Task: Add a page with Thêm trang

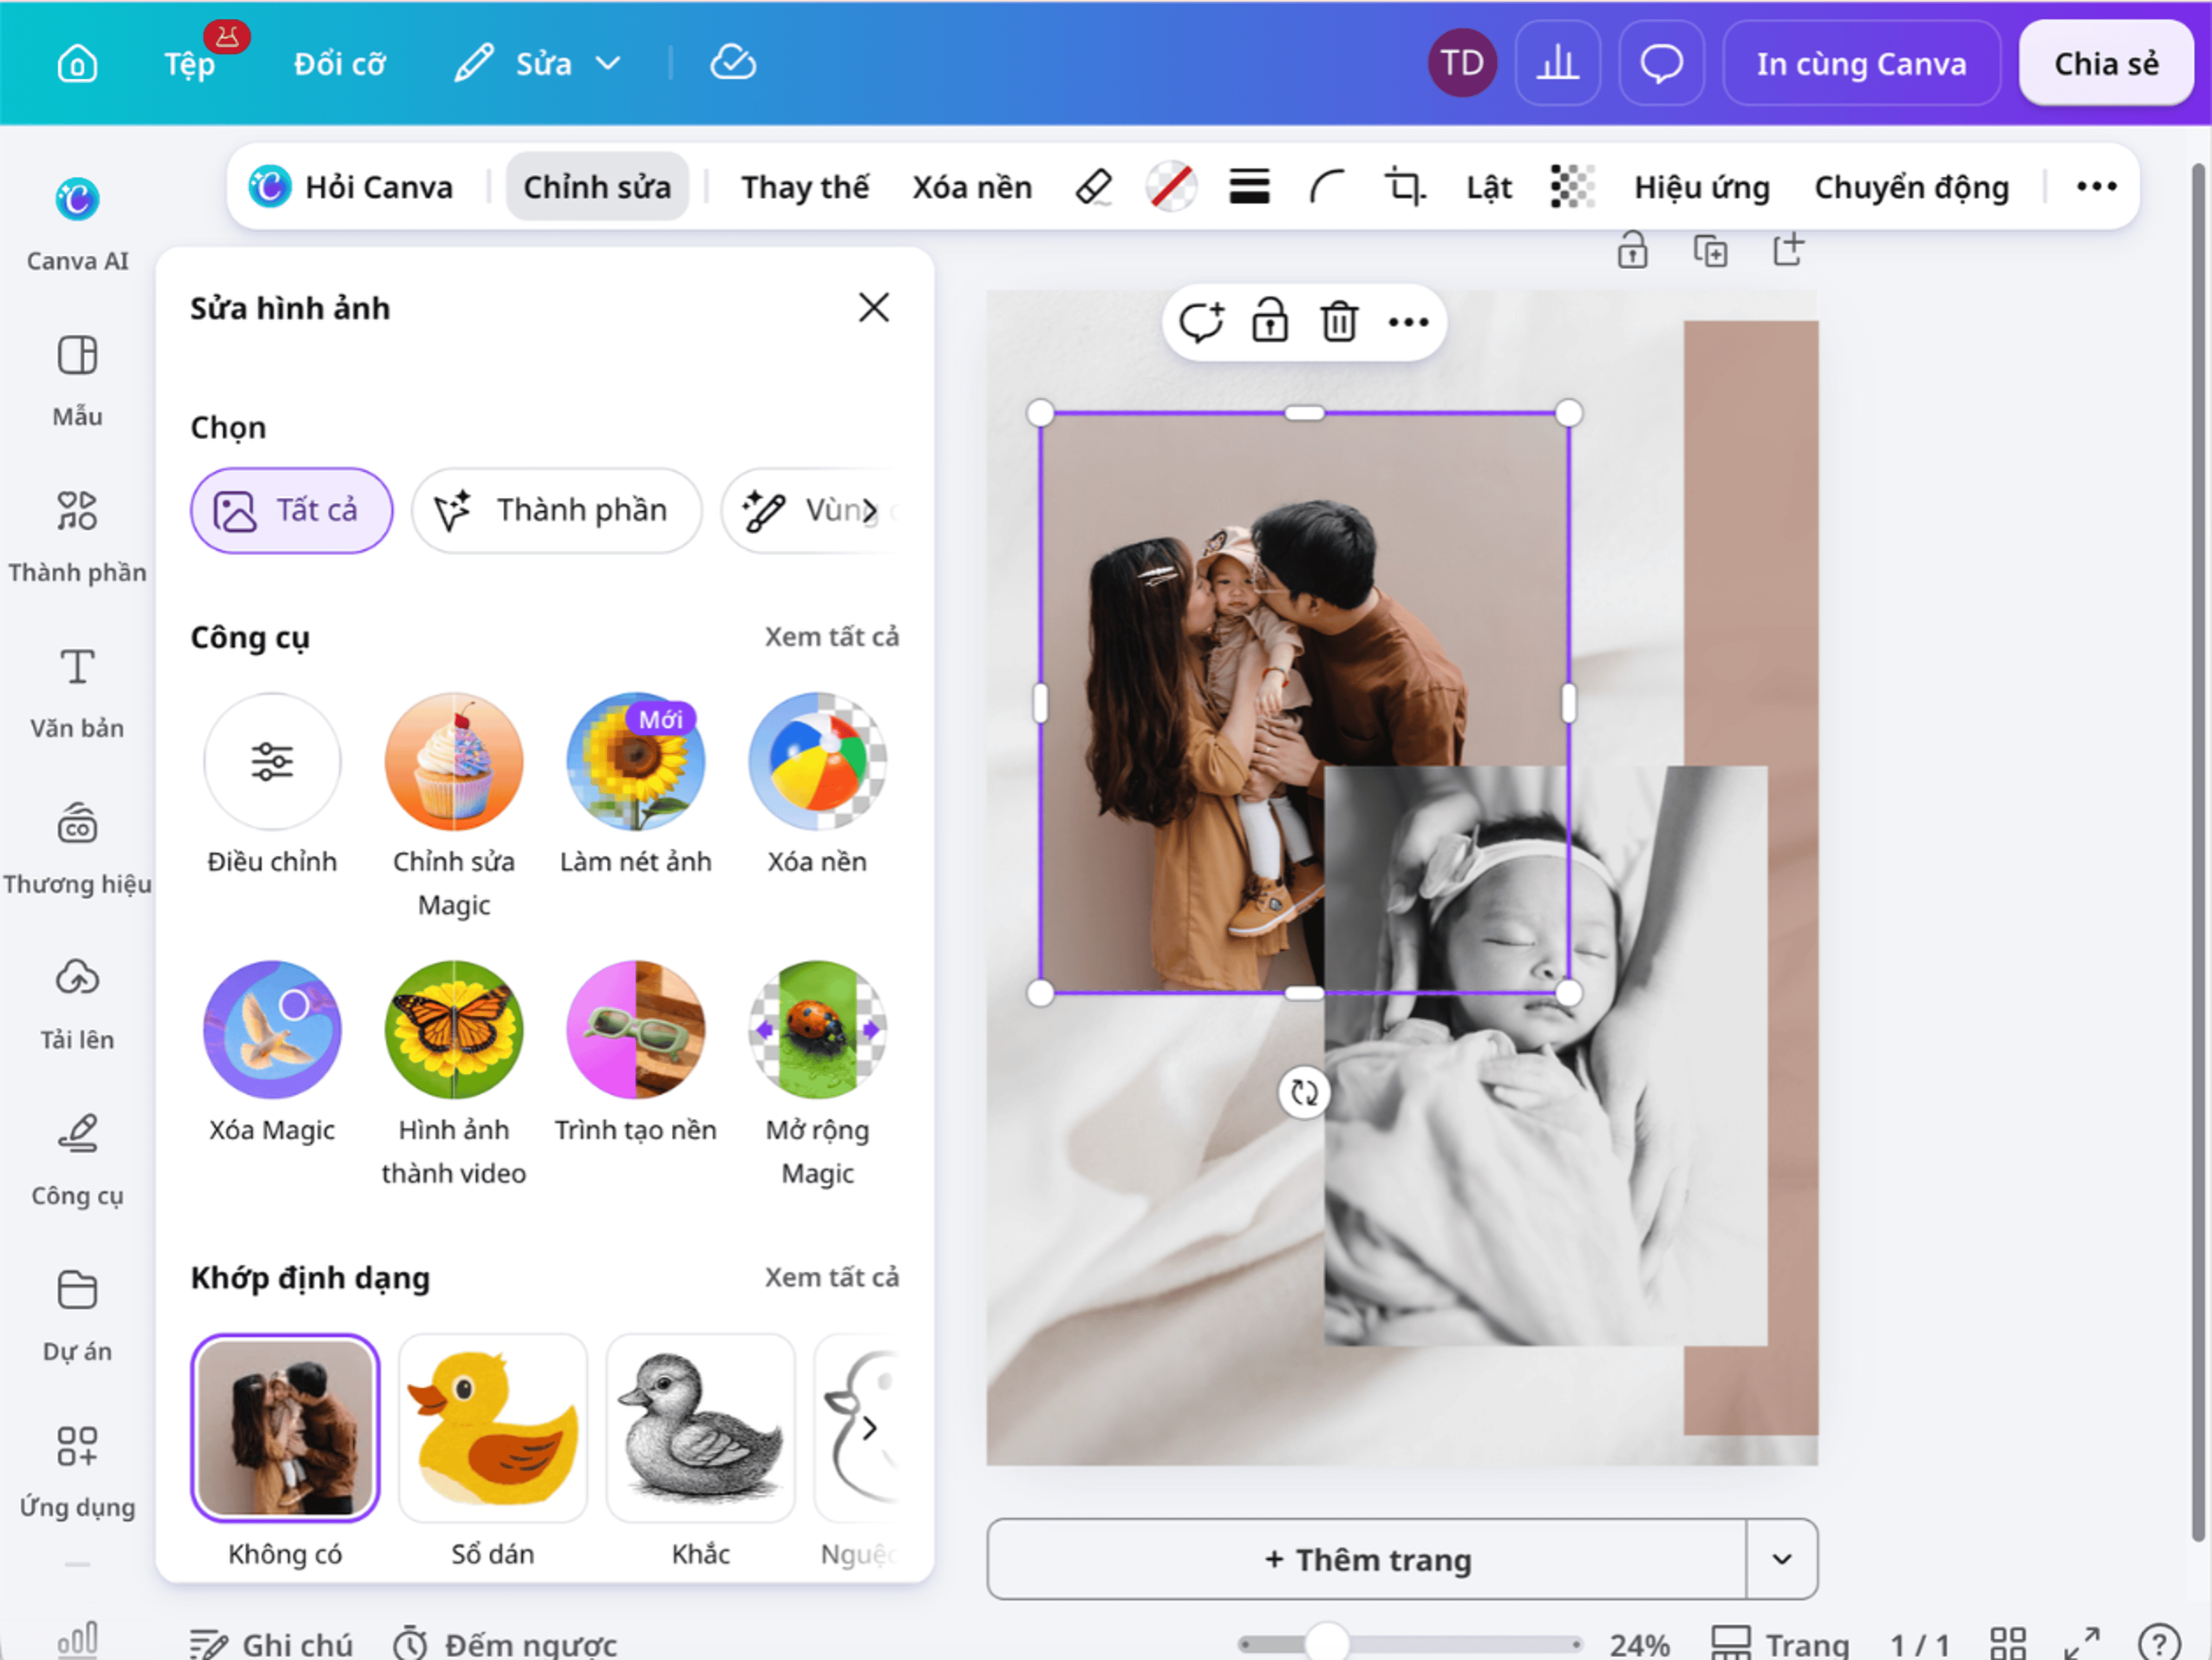Action: coord(1367,1559)
